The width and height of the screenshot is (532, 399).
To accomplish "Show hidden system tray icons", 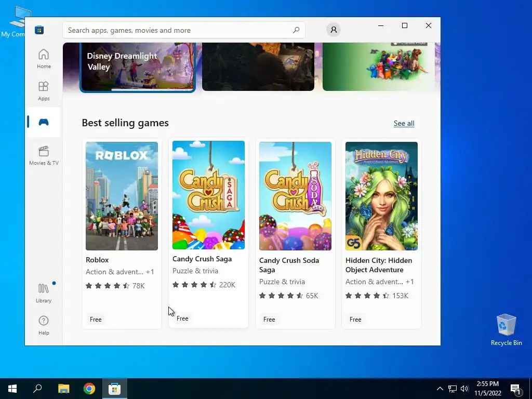I will coord(440,389).
